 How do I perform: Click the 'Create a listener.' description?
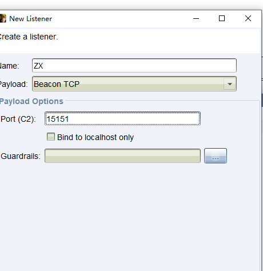(x=29, y=37)
